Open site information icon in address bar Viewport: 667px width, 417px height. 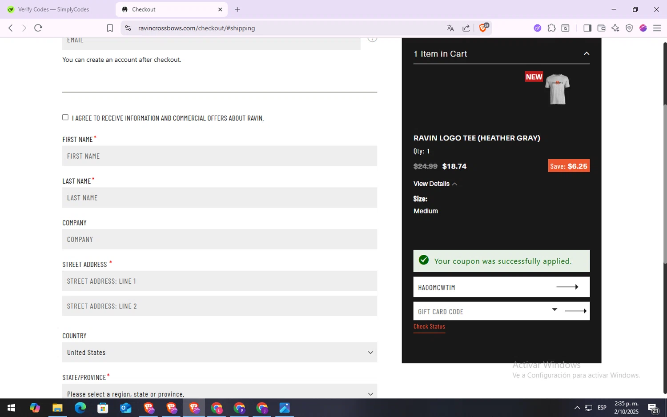(x=128, y=28)
